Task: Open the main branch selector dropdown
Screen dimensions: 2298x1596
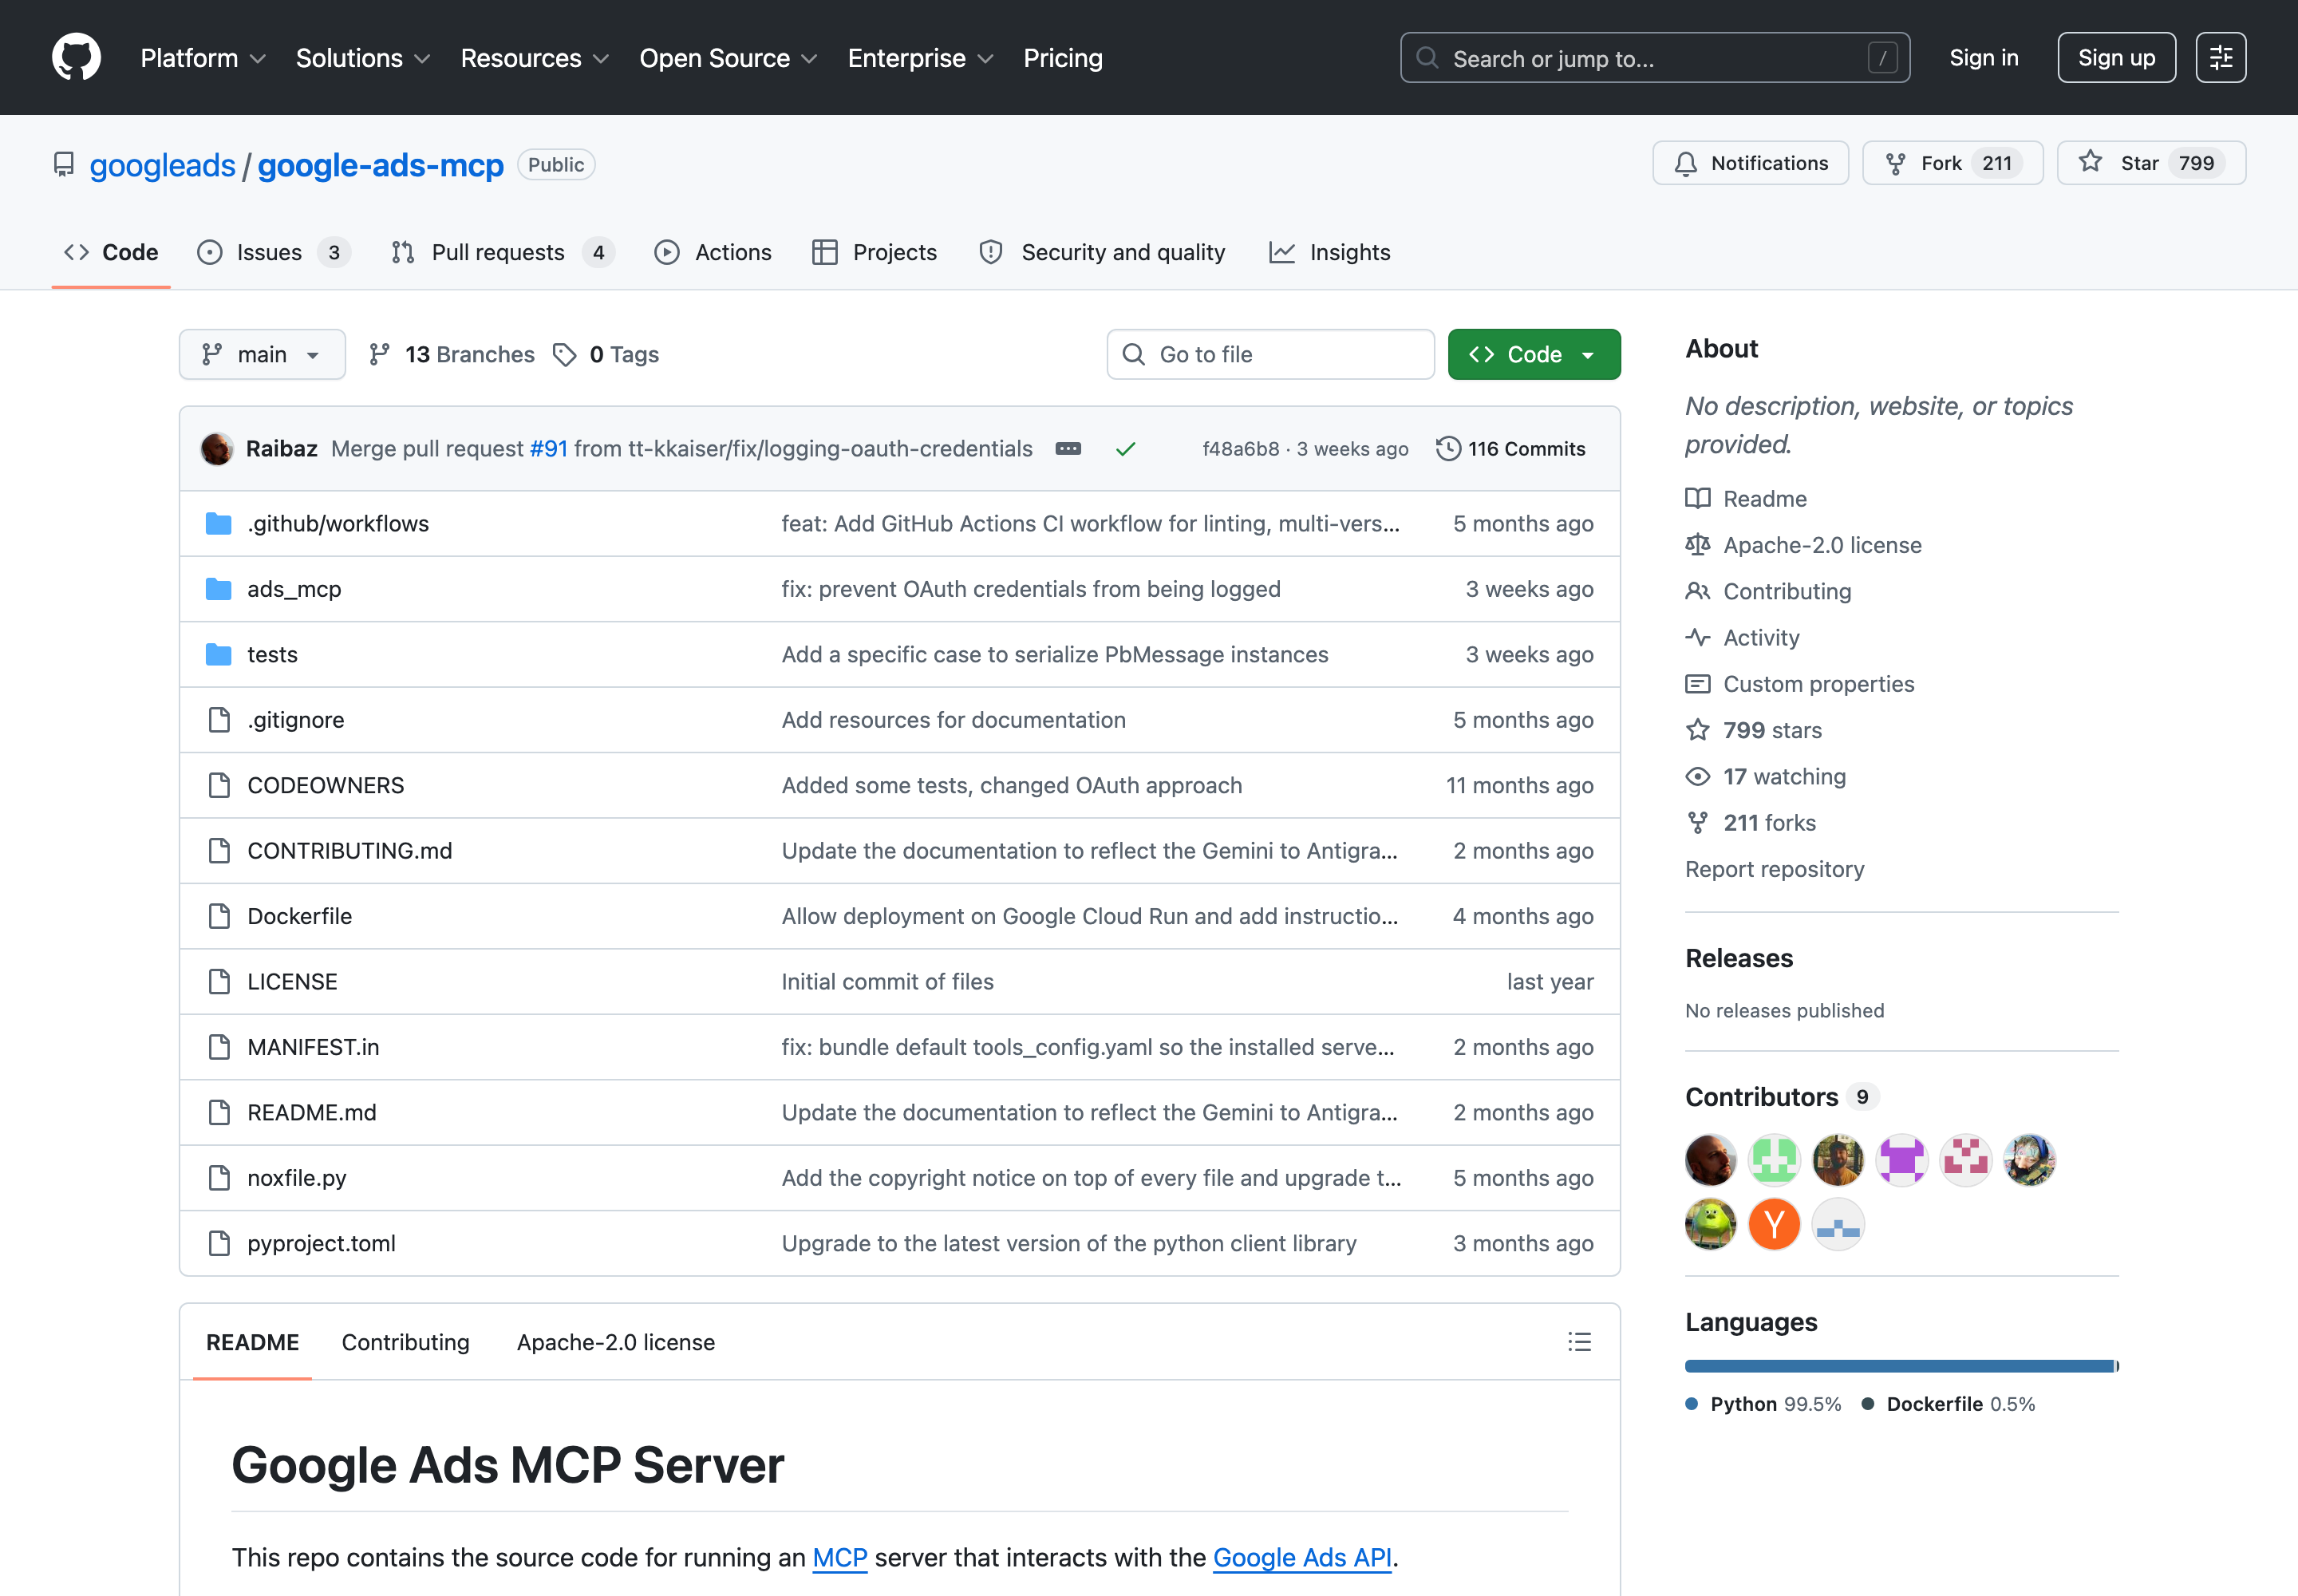Action: coord(262,355)
